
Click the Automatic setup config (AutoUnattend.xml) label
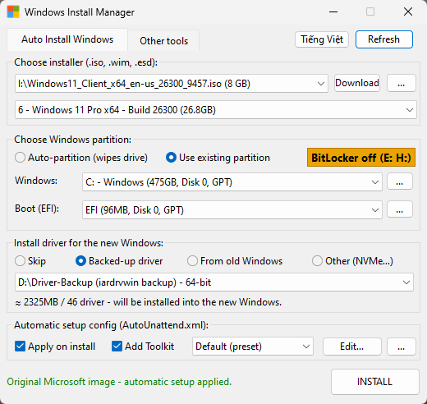tap(111, 325)
